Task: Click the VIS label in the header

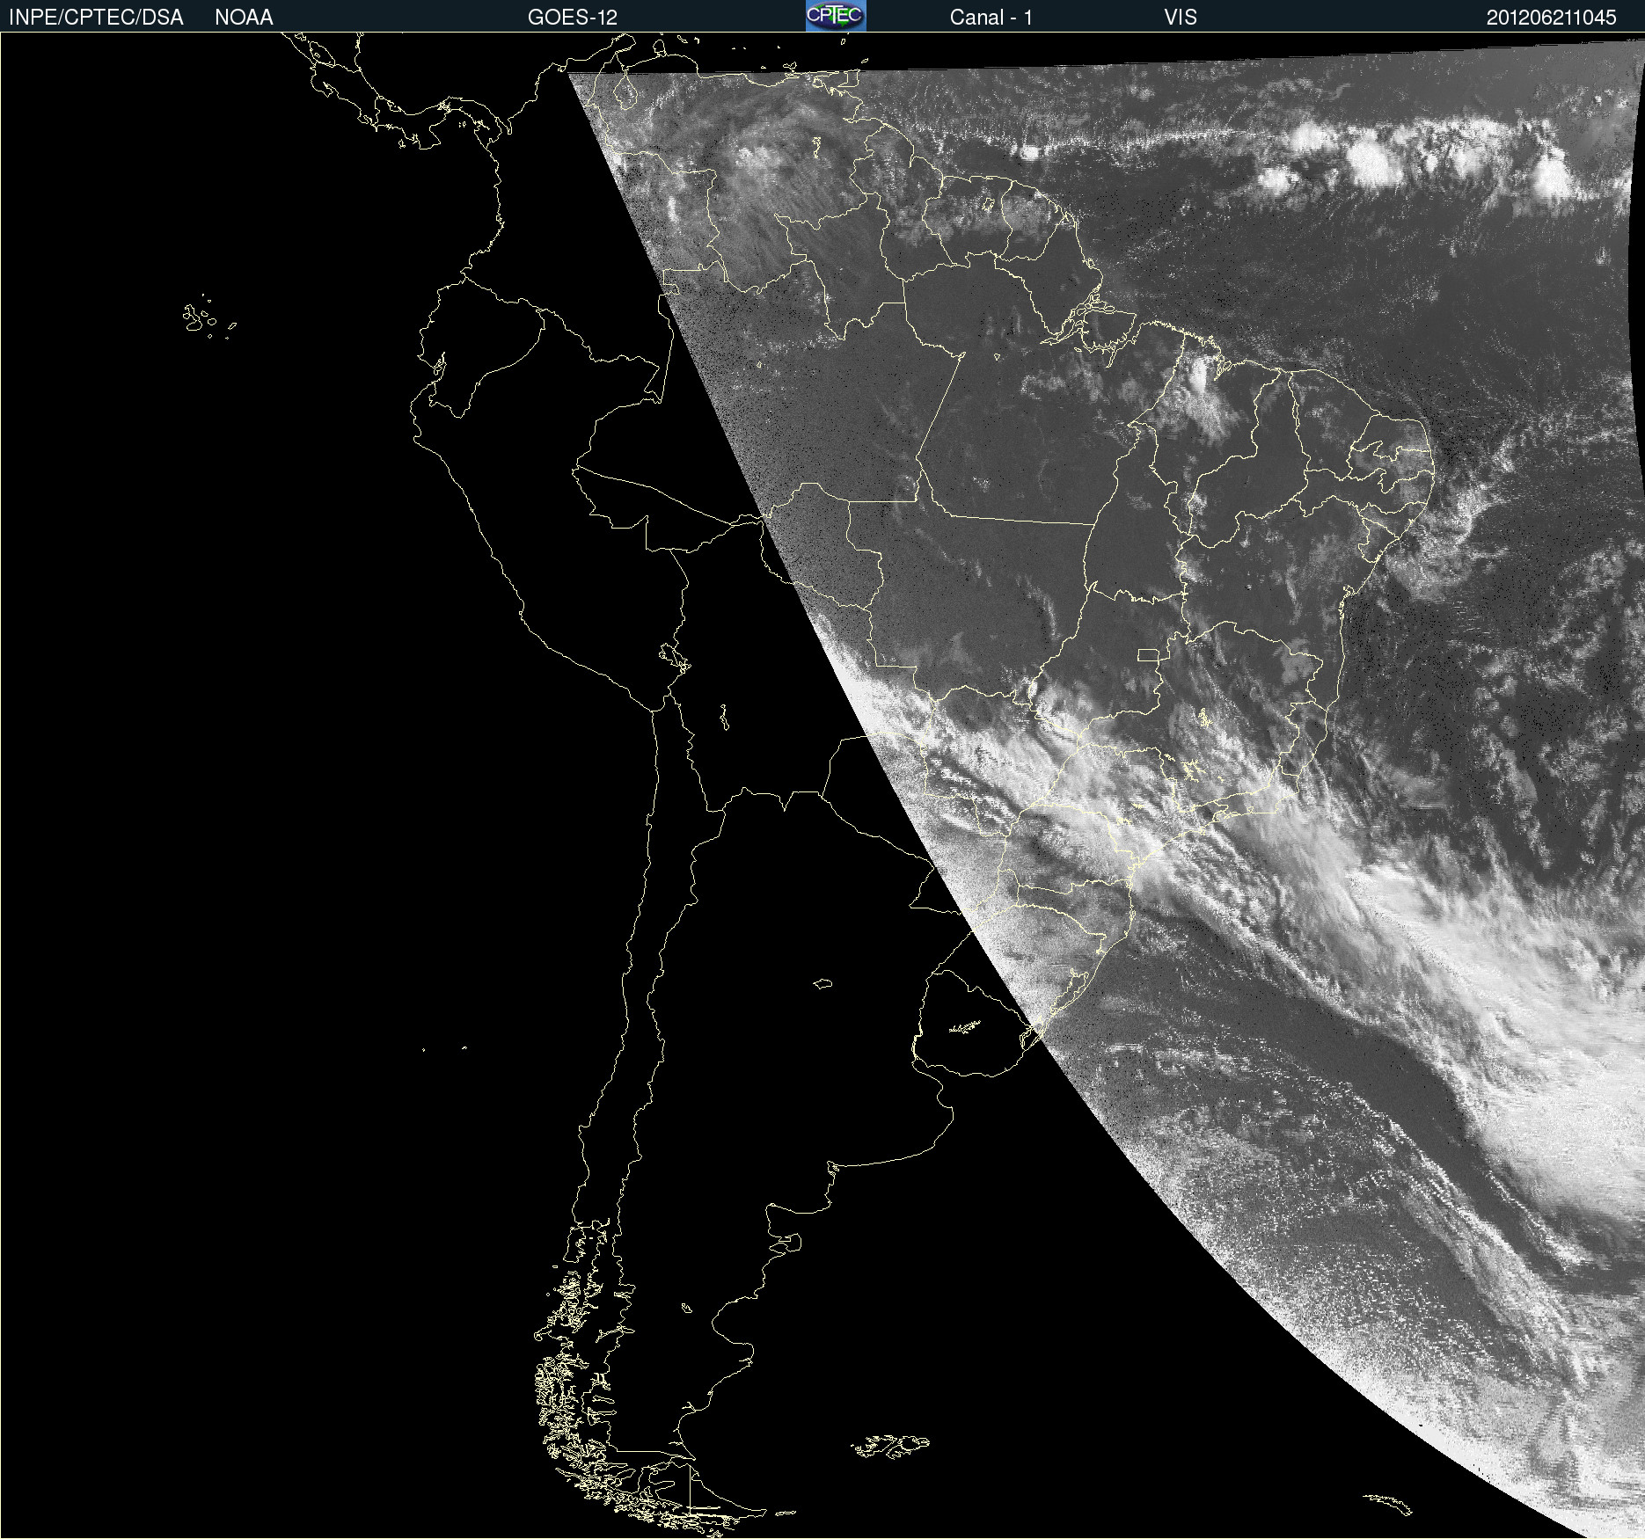Action: 1181,18
